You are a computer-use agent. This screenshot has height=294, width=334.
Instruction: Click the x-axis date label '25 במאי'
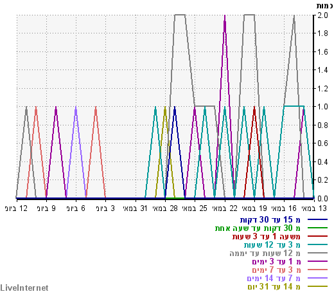coord(195,208)
